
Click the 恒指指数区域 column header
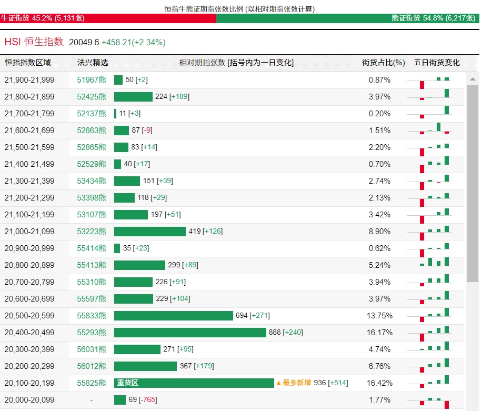28,63
